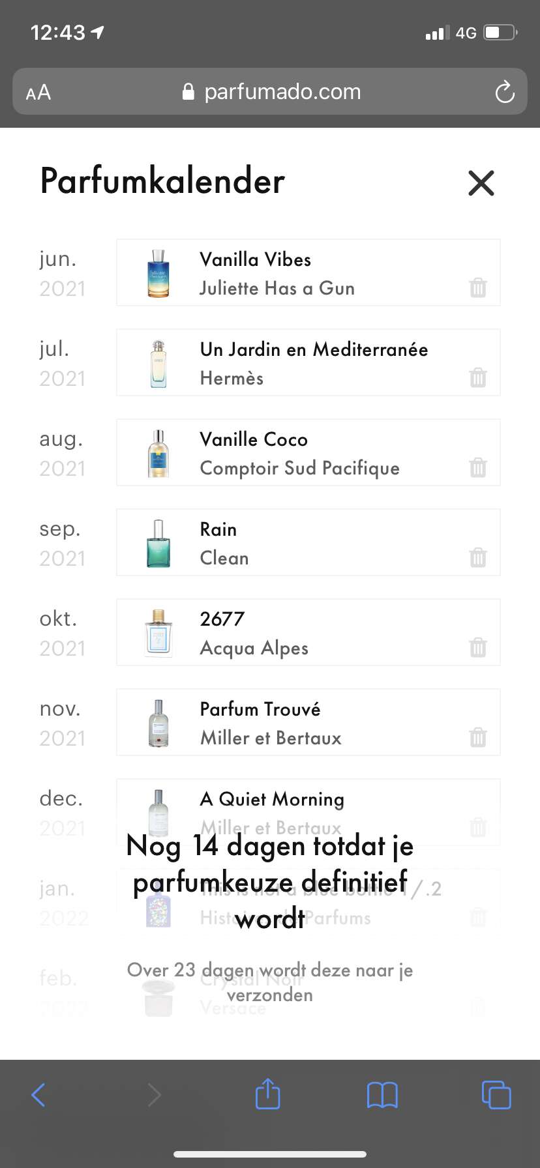The image size is (540, 1168).
Task: Show open Safari tabs
Action: point(496,1095)
